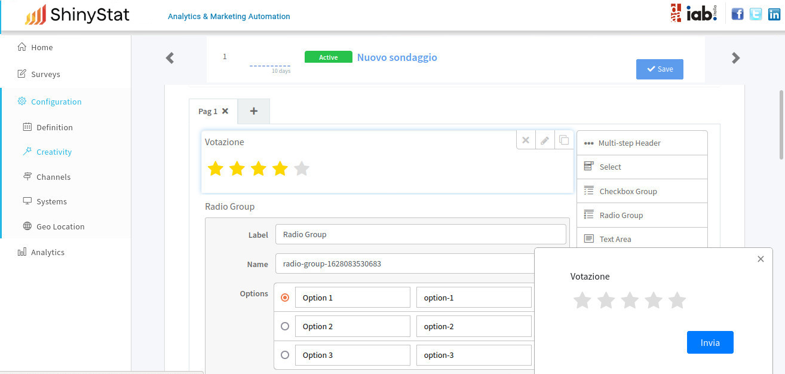Select the Option 1 radio button

pos(285,298)
